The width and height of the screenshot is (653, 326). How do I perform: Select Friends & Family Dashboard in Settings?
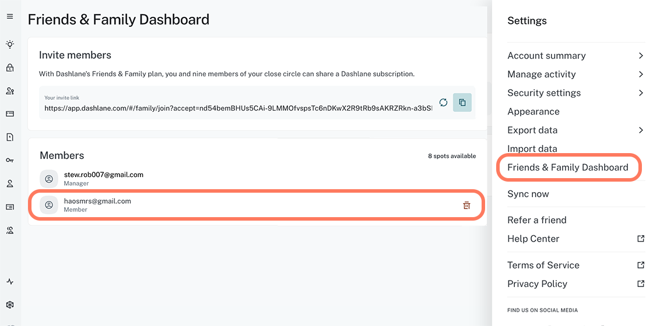click(568, 168)
